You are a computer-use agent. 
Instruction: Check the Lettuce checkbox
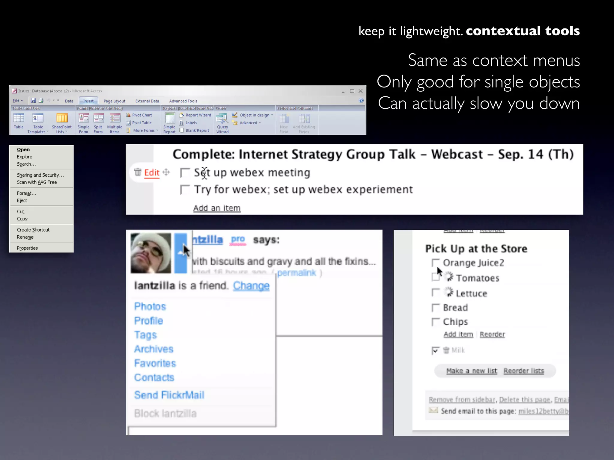click(435, 293)
